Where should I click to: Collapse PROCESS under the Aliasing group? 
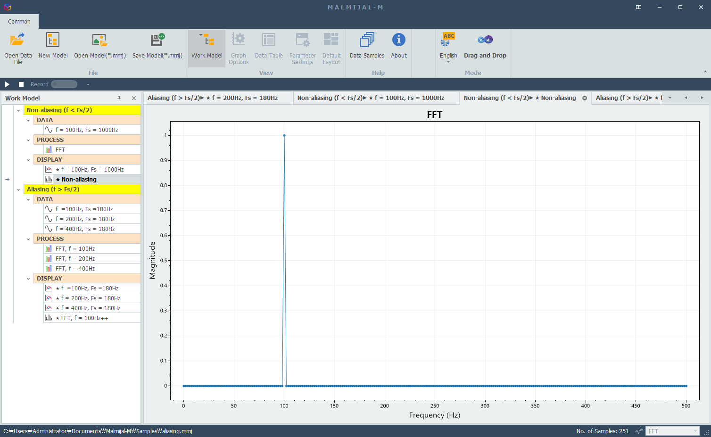(28, 239)
